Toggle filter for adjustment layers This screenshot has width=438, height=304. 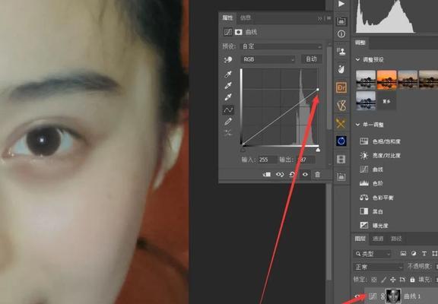click(414, 254)
